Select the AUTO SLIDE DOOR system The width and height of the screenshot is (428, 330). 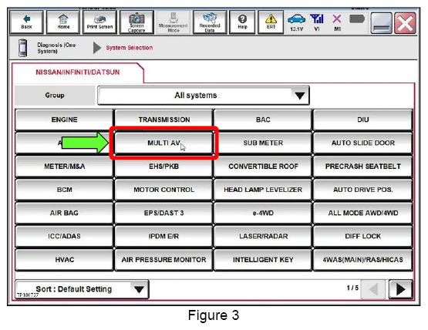point(362,143)
